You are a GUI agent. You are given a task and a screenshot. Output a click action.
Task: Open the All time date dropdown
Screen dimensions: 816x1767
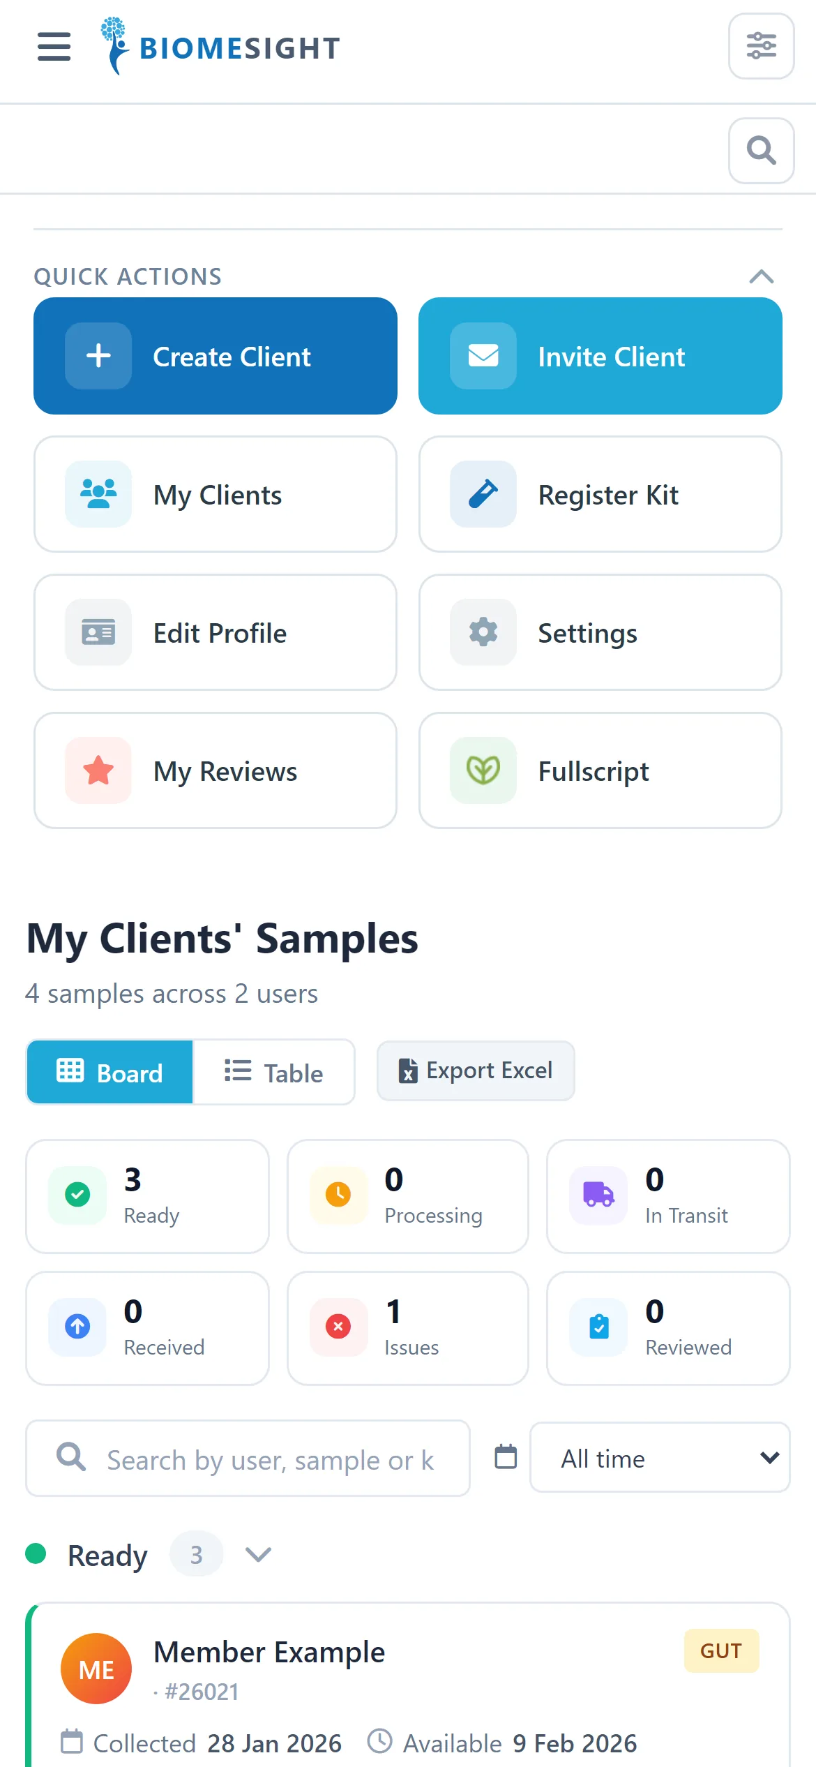click(660, 1457)
